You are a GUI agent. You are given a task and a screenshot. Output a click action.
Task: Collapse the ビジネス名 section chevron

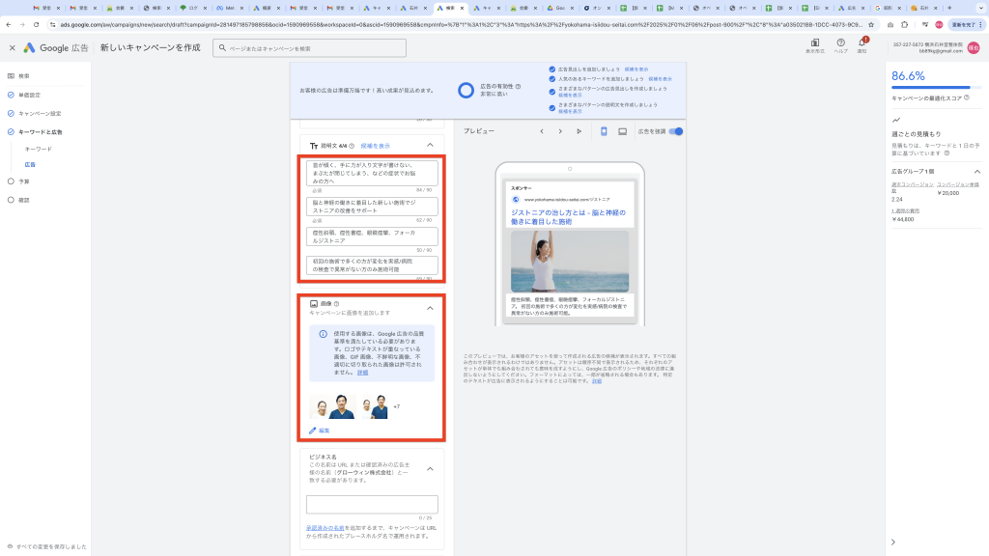click(x=430, y=469)
